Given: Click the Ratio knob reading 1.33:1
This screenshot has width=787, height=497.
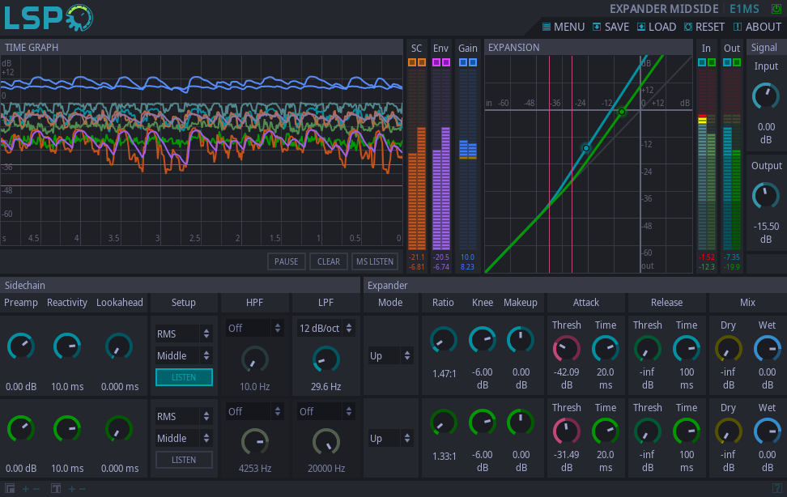Looking at the screenshot, I should 444,423.
